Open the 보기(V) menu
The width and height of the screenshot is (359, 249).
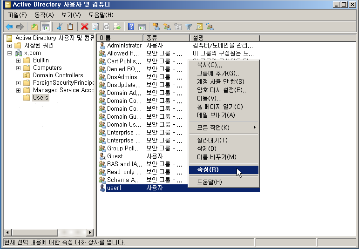click(71, 15)
